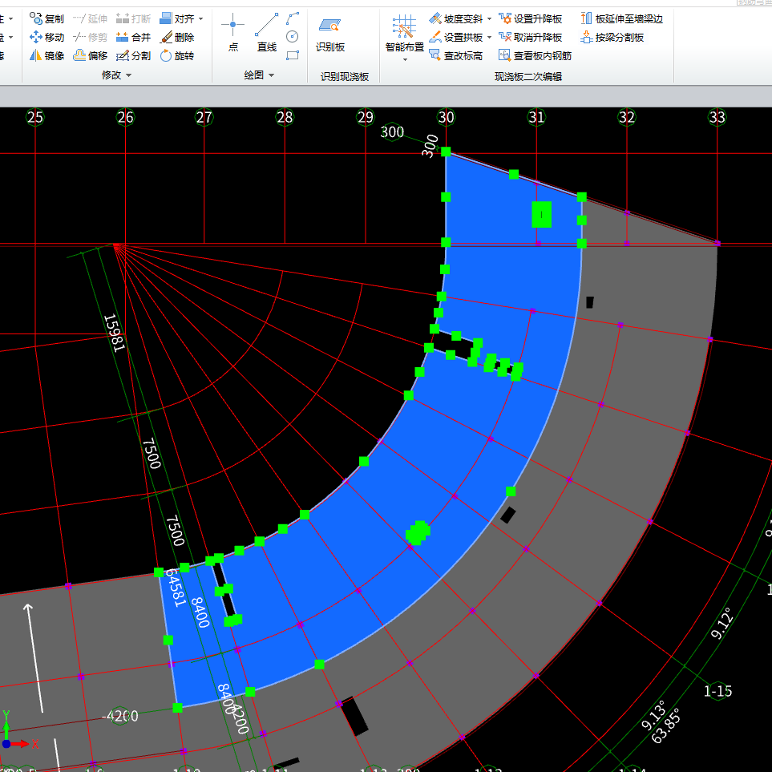Viewport: 772px width, 772px height.
Task: Click the 64581 dimension label
Action: coord(176,588)
